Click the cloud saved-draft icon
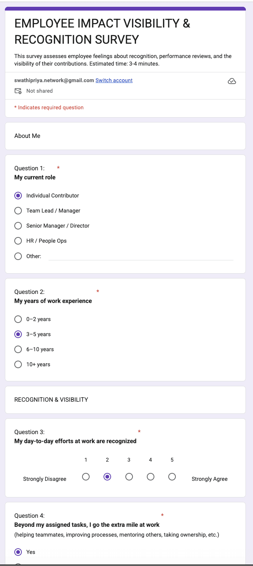 click(x=232, y=81)
